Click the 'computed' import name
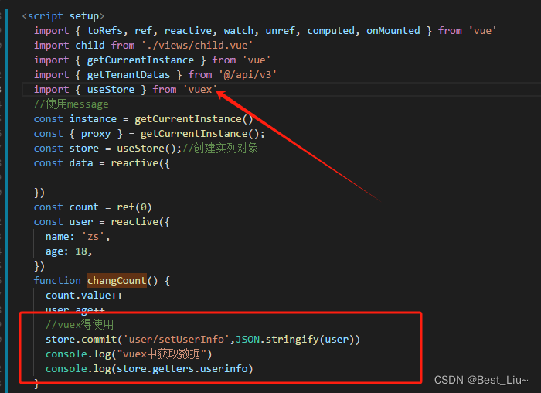 point(331,31)
